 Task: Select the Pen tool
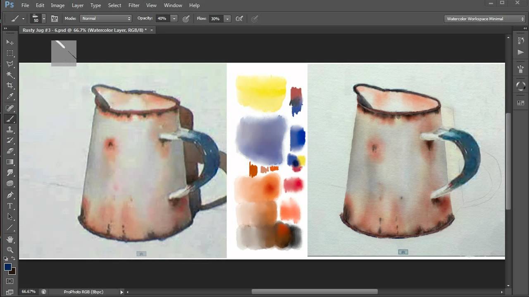click(10, 195)
